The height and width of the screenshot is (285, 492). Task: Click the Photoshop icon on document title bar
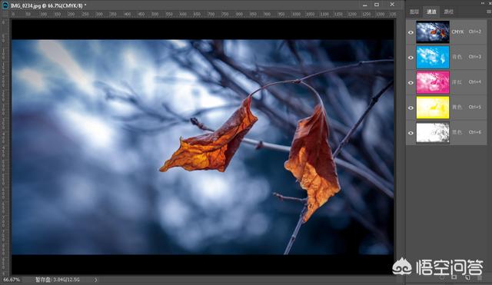5,5
